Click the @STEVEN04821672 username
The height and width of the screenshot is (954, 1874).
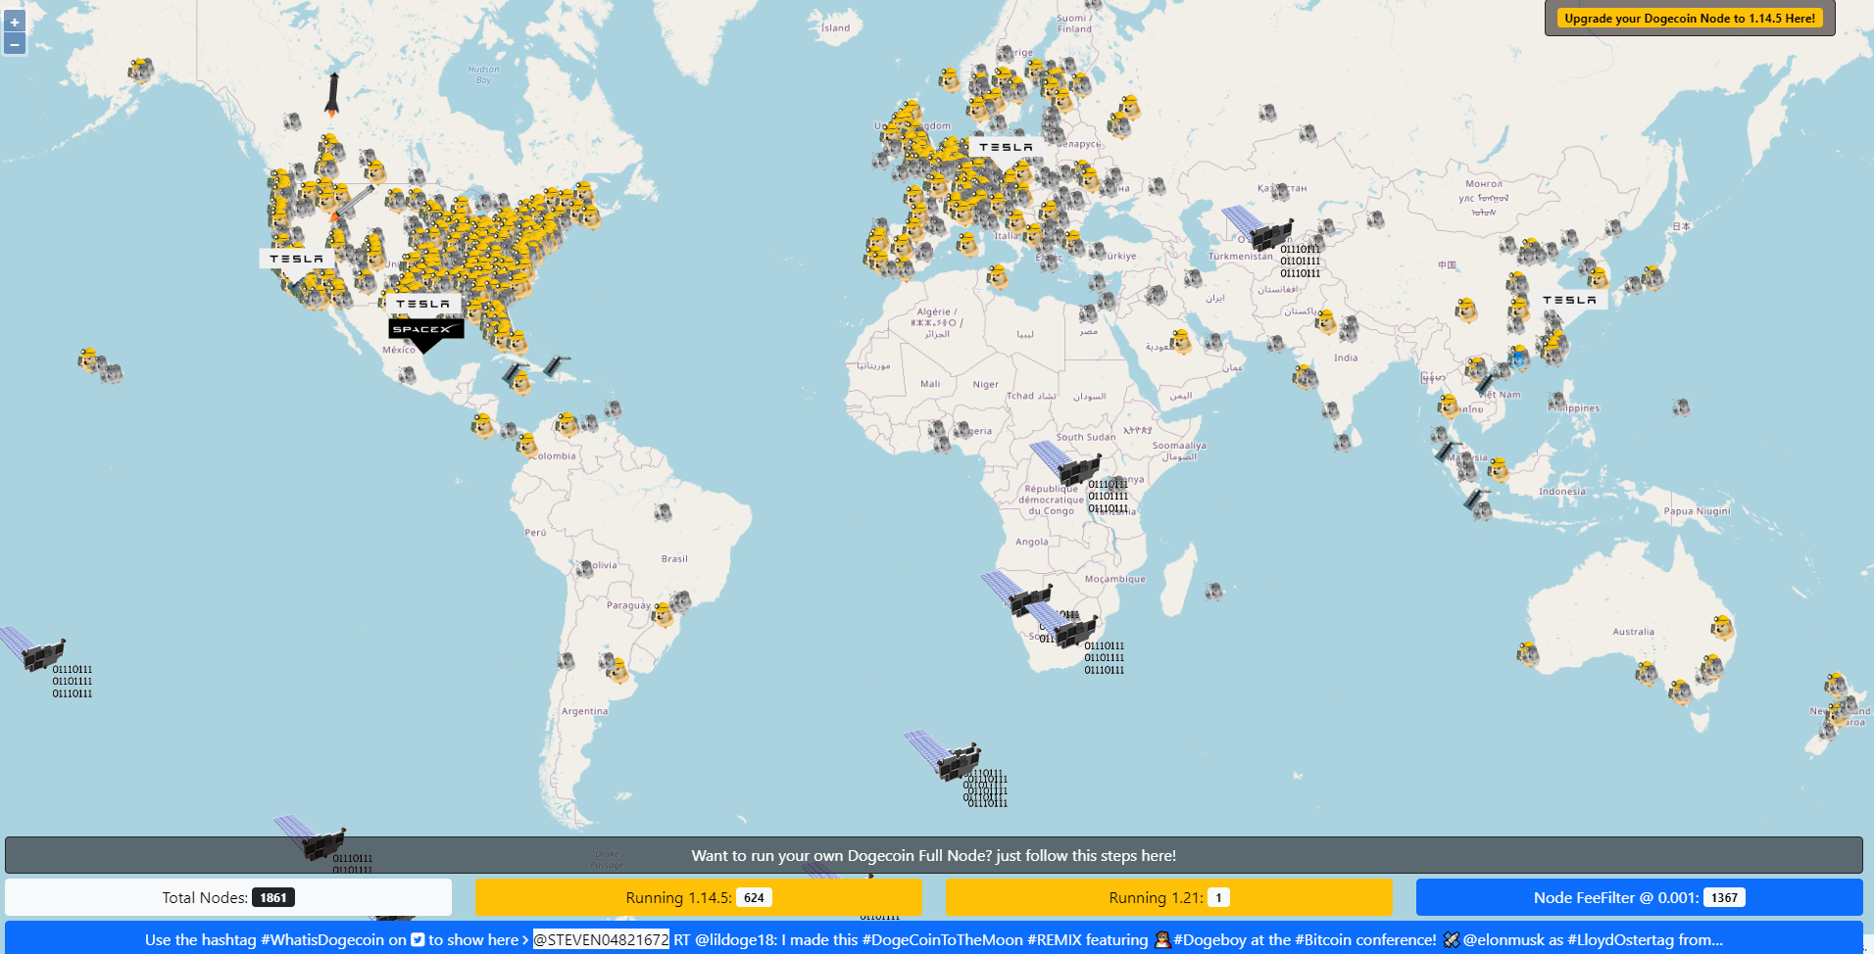tap(601, 939)
